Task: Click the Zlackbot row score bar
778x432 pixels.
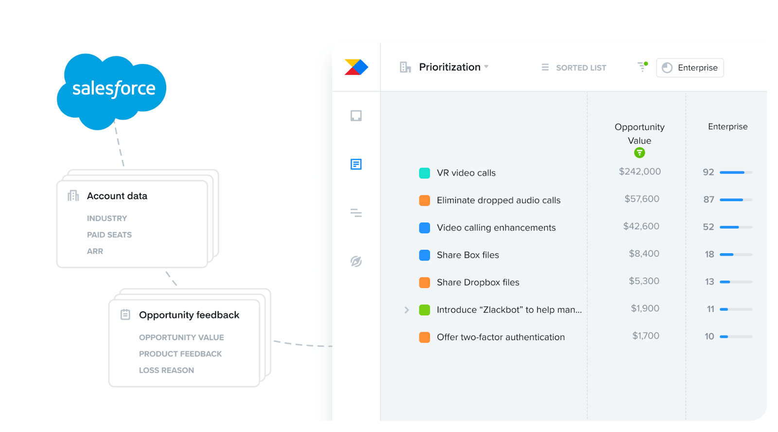Action: (736, 309)
